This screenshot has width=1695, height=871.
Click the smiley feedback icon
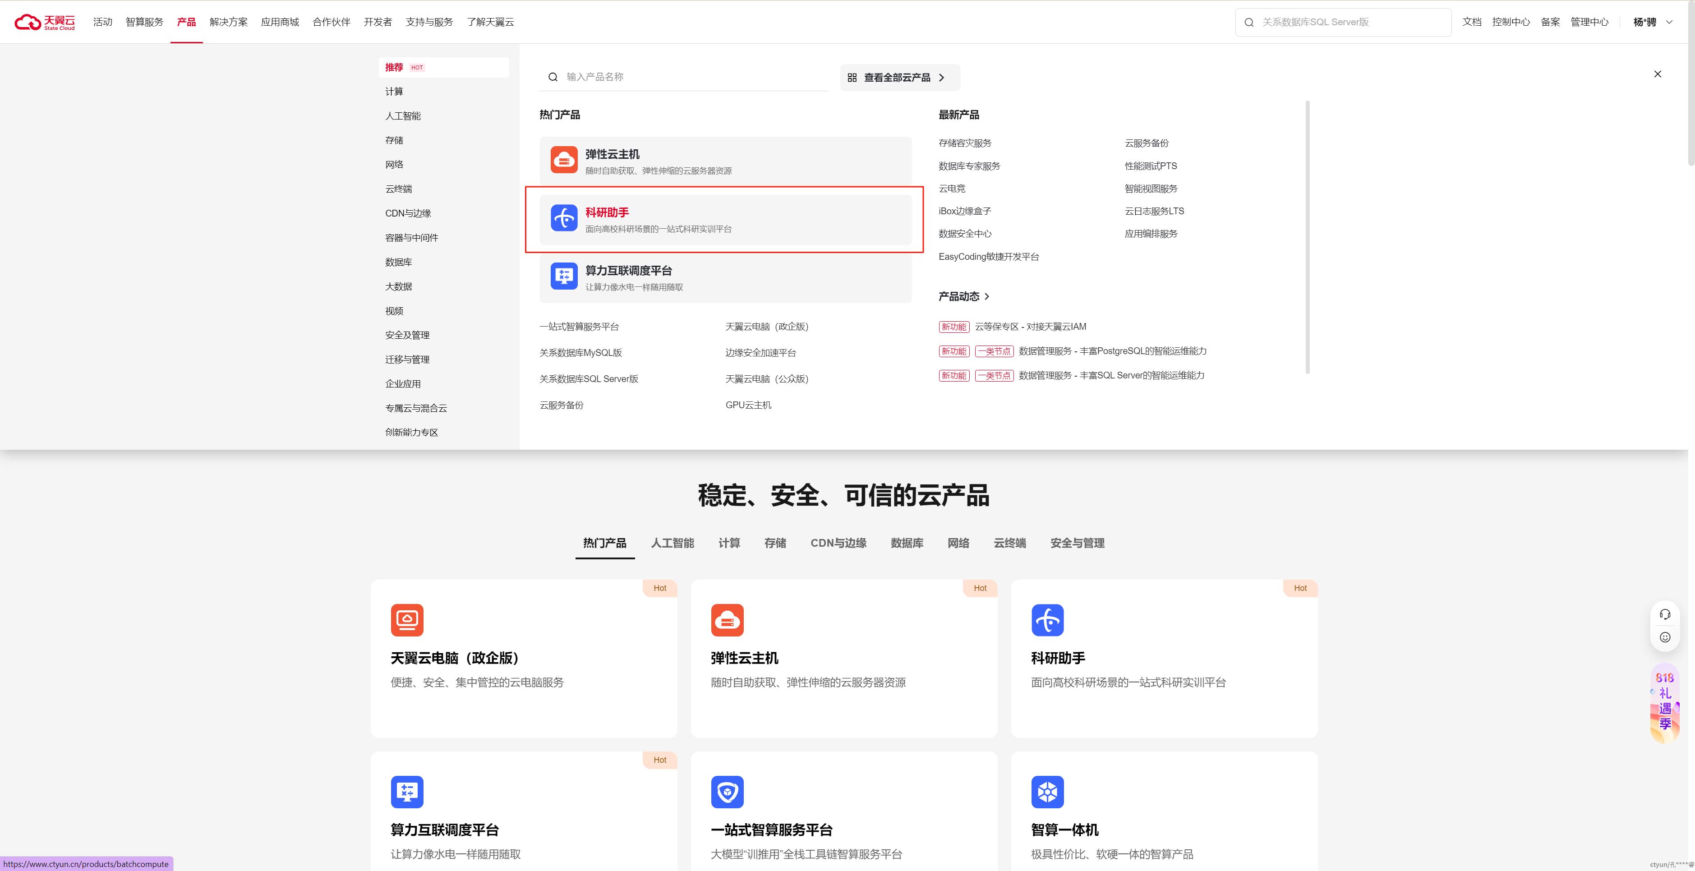pyautogui.click(x=1665, y=637)
